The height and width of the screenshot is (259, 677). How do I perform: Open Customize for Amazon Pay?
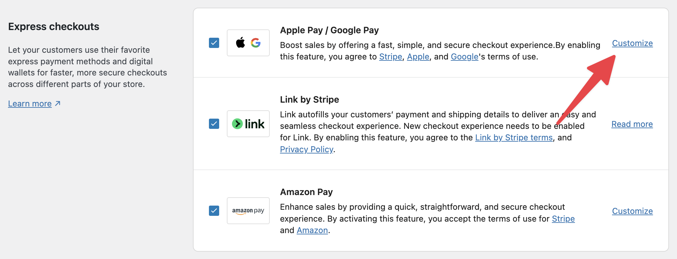pos(632,211)
